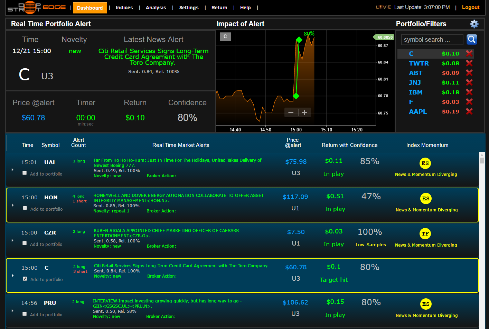Open the Analysis menu
This screenshot has height=329, width=489.
pyautogui.click(x=156, y=8)
